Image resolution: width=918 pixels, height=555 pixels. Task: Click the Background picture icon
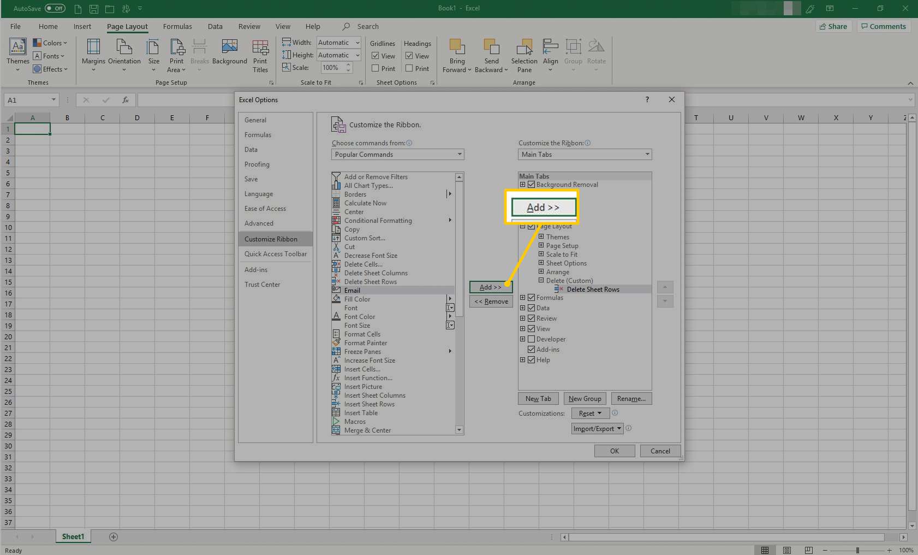(230, 48)
